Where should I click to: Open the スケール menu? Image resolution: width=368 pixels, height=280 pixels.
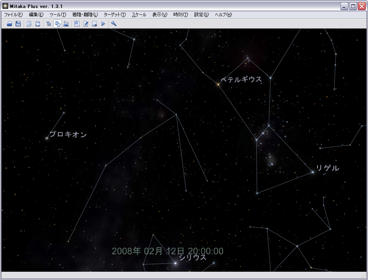pyautogui.click(x=139, y=15)
